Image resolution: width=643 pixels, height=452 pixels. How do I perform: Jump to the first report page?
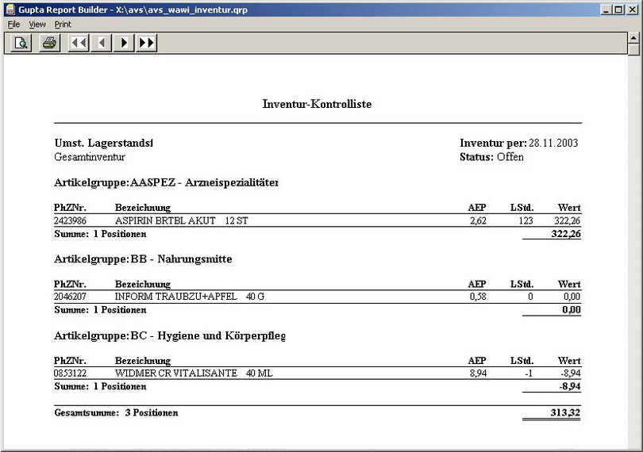79,43
